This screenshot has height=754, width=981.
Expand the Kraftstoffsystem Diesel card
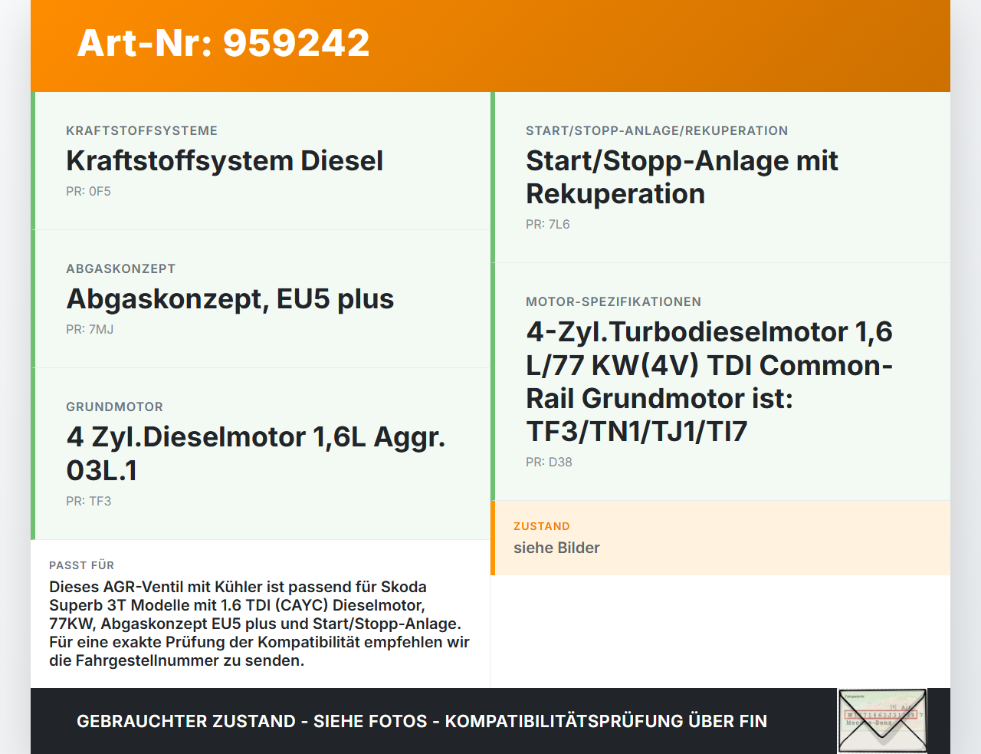pyautogui.click(x=225, y=161)
